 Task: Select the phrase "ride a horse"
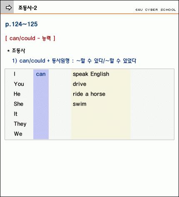pos(89,94)
